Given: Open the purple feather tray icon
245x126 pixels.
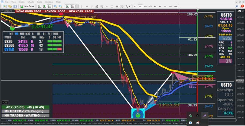Looking at the screenshot, I should (205, 116).
